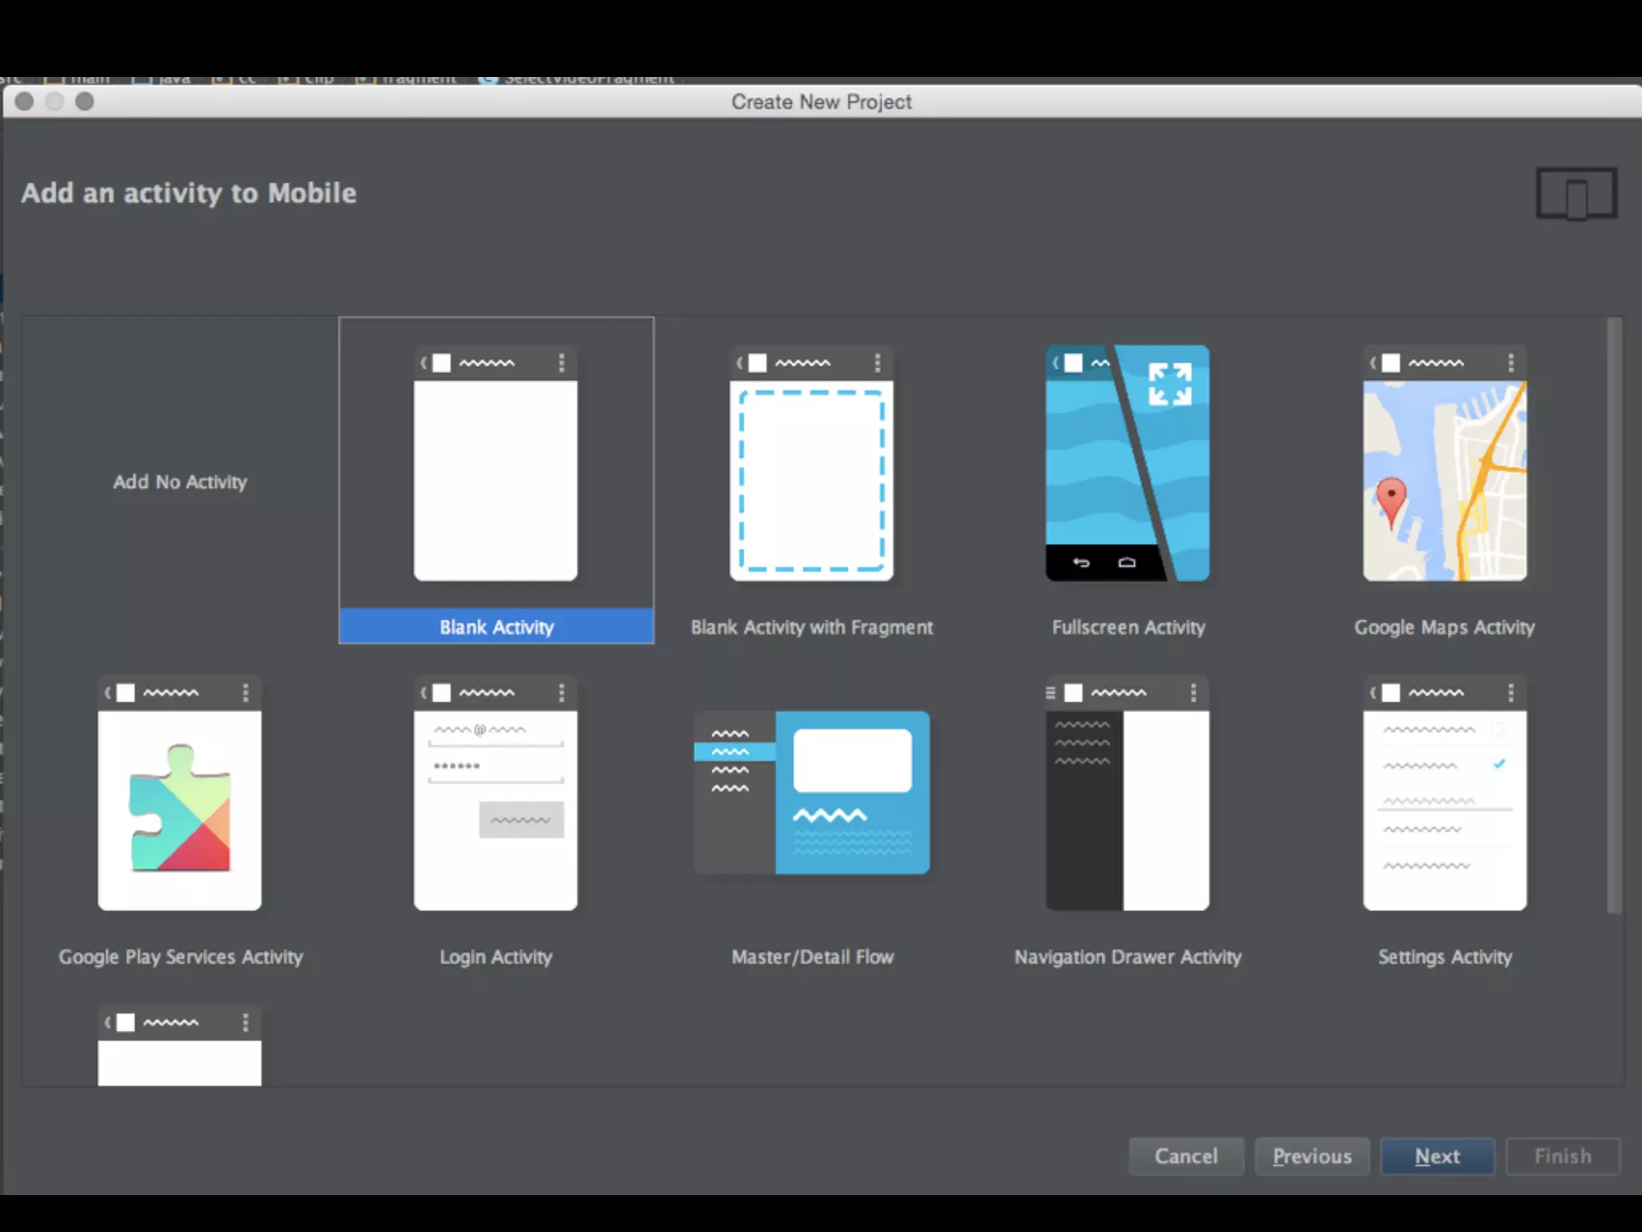Pick the Master/Detail Flow template
The image size is (1642, 1232).
click(811, 792)
